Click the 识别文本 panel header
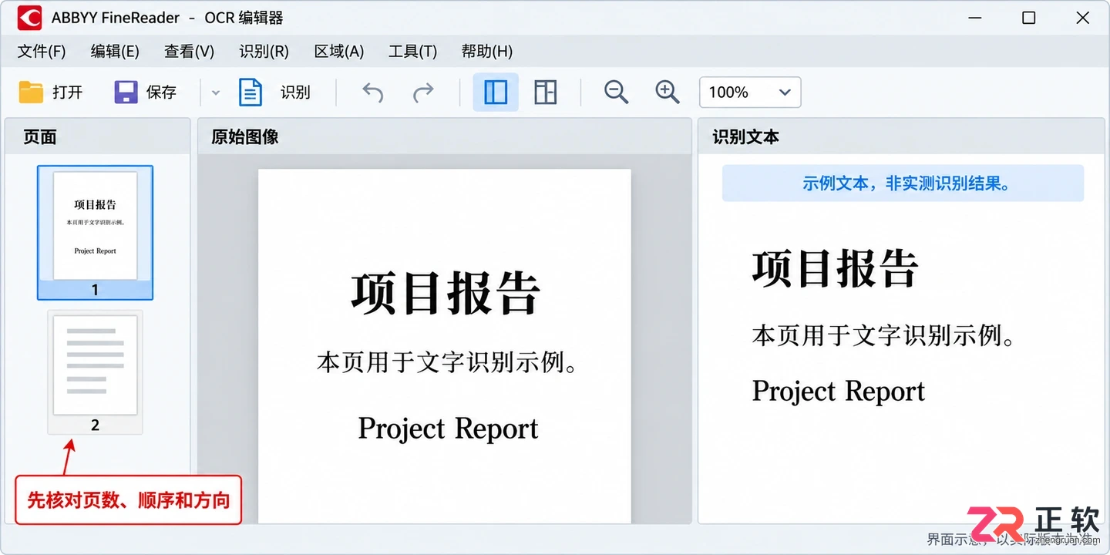The width and height of the screenshot is (1110, 555). 901,136
